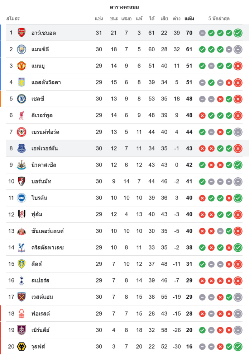
Task: Open the ลิเวอร์พูล team link
Action: click(42, 115)
